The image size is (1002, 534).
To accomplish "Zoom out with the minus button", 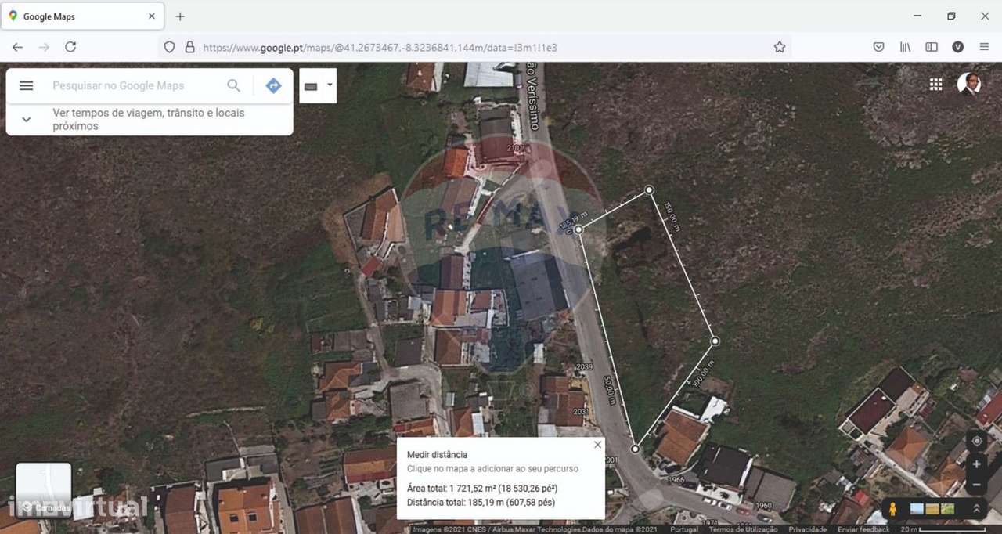I will [x=976, y=485].
